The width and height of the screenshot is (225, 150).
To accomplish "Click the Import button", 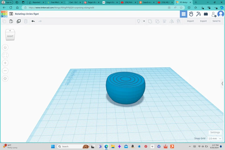I will 190,21.
